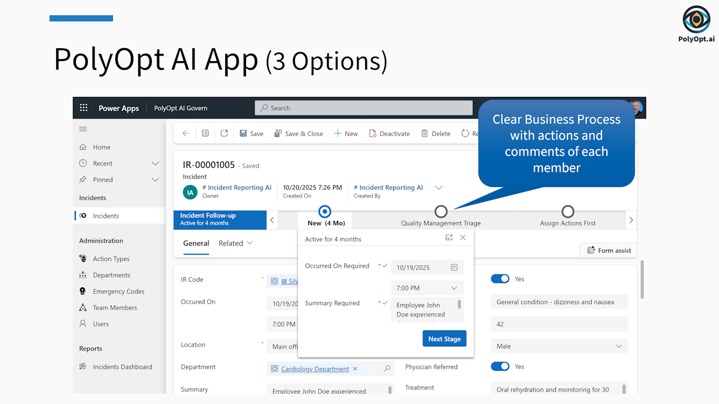Toggle the upper Yes switch off
Image resolution: width=719 pixels, height=404 pixels.
(500, 279)
